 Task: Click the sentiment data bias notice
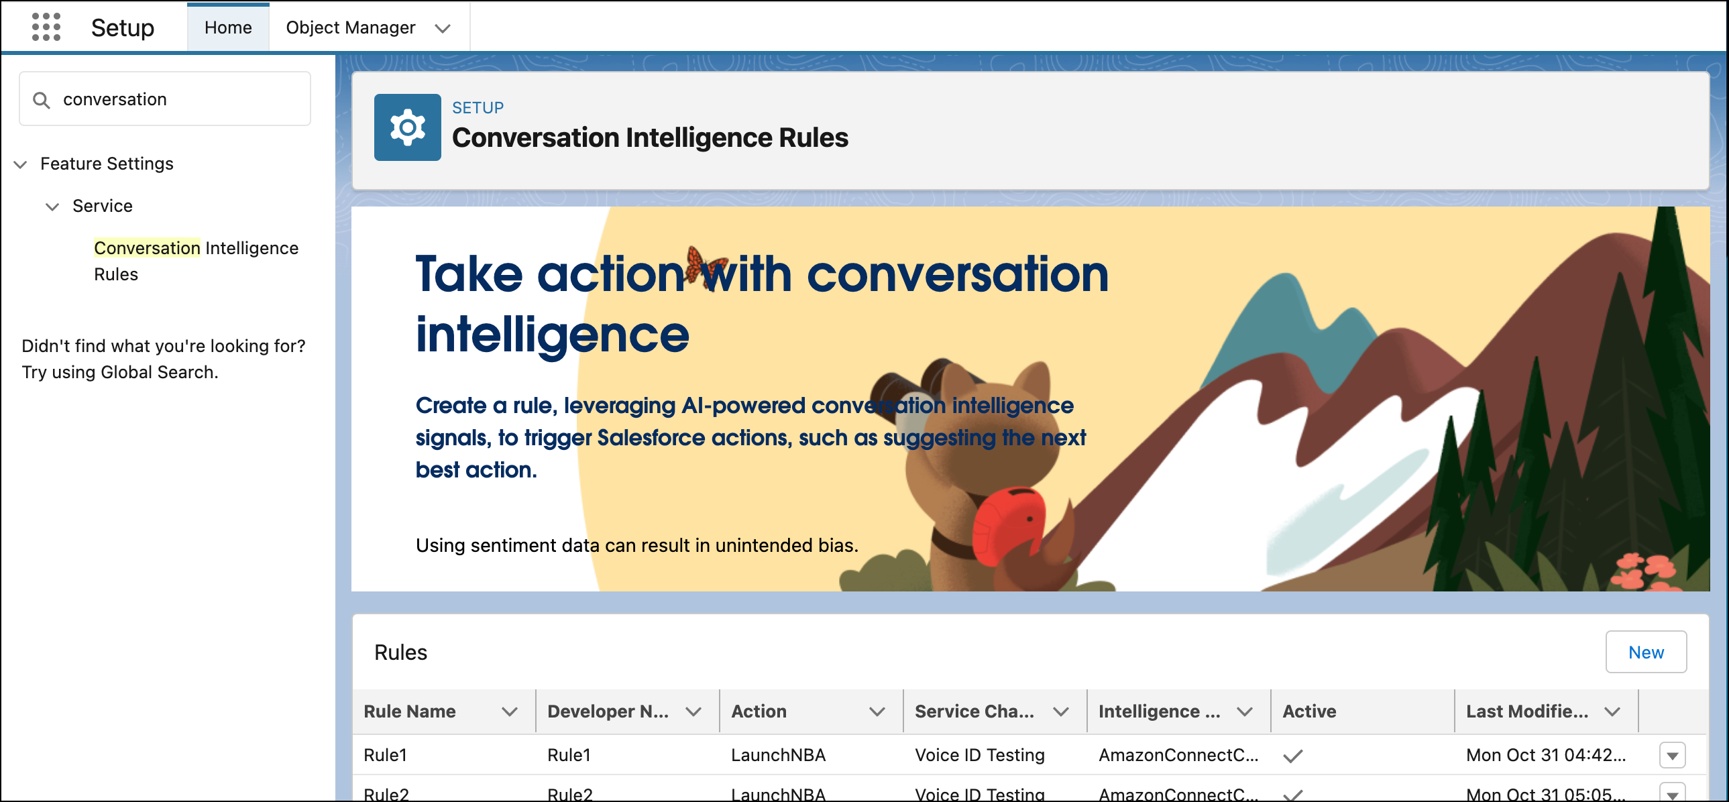637,546
